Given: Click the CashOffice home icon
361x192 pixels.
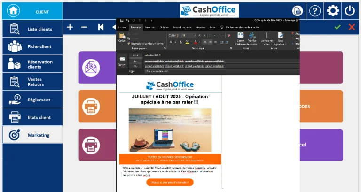Looking at the screenshot, I should coord(14,10).
